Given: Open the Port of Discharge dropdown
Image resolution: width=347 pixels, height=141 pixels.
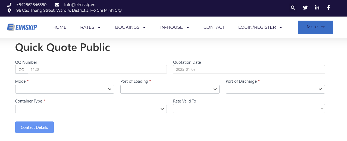Looking at the screenshot, I should [275, 89].
